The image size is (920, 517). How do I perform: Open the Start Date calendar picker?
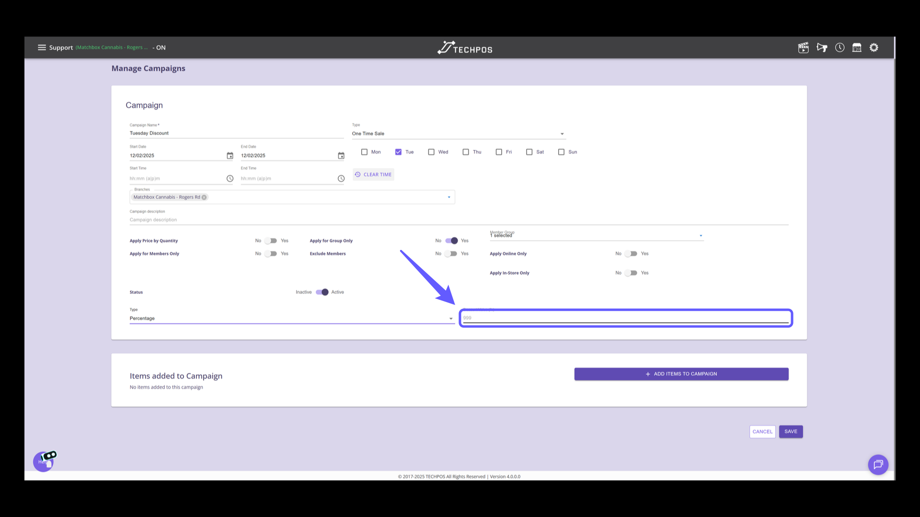[x=230, y=156]
